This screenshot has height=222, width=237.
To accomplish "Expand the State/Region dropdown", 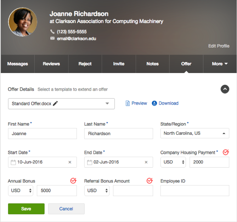I will click(224, 134).
